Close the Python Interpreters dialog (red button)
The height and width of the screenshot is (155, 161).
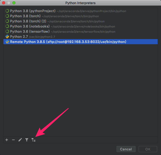(4, 3)
